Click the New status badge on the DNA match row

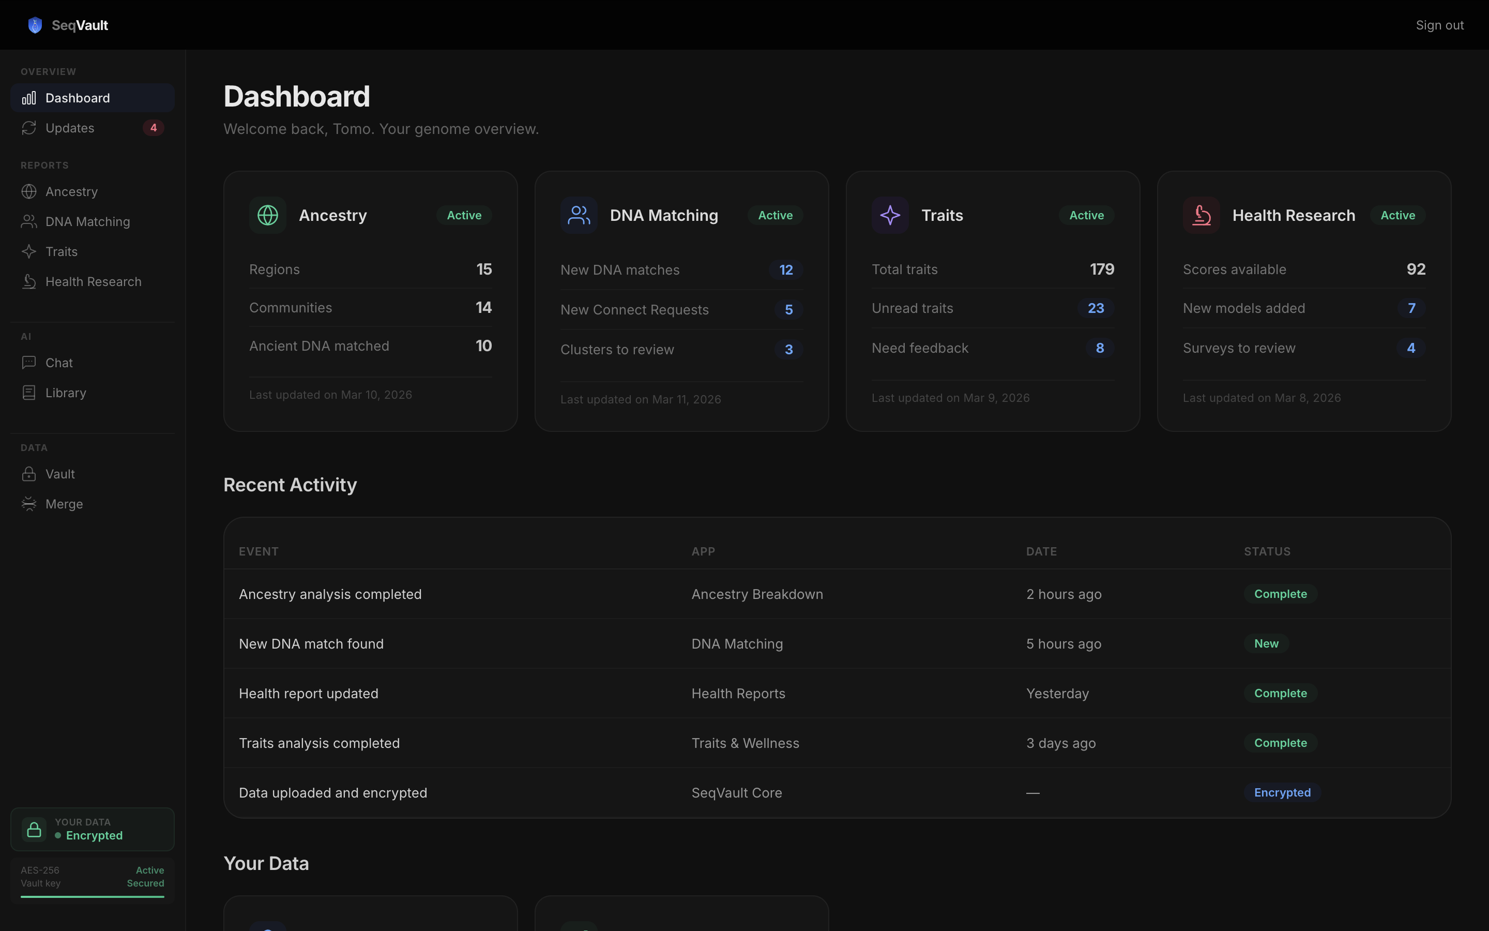point(1266,643)
